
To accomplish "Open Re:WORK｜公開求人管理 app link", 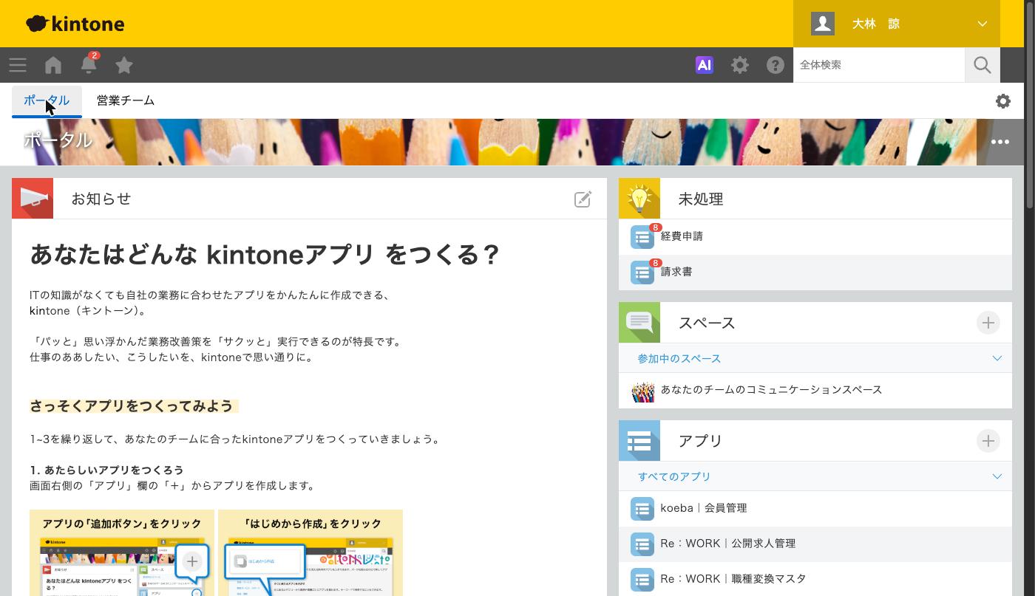I will tap(728, 544).
